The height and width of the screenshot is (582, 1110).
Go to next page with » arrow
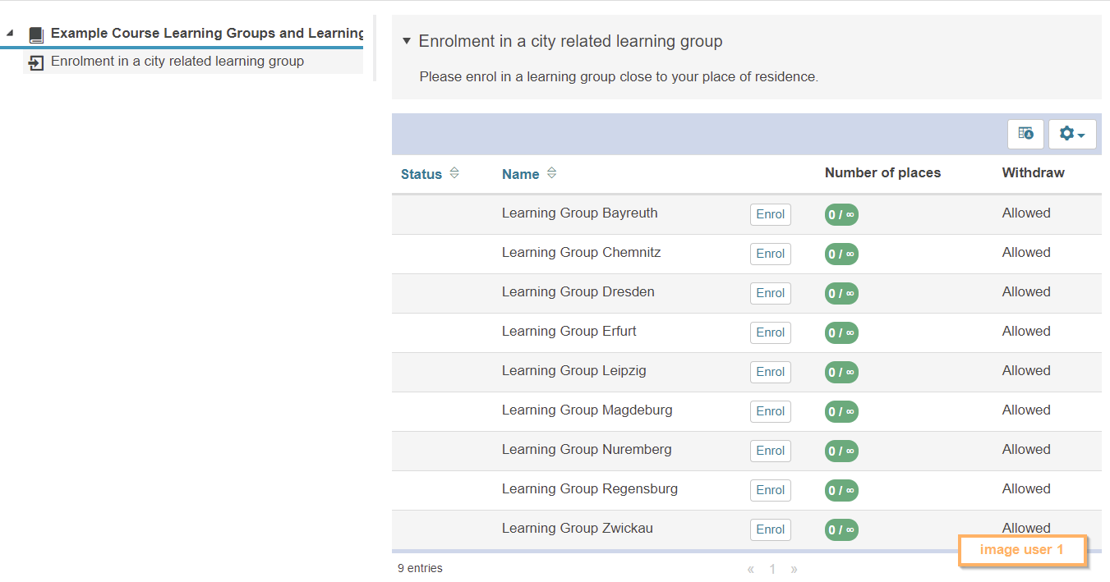(x=794, y=569)
